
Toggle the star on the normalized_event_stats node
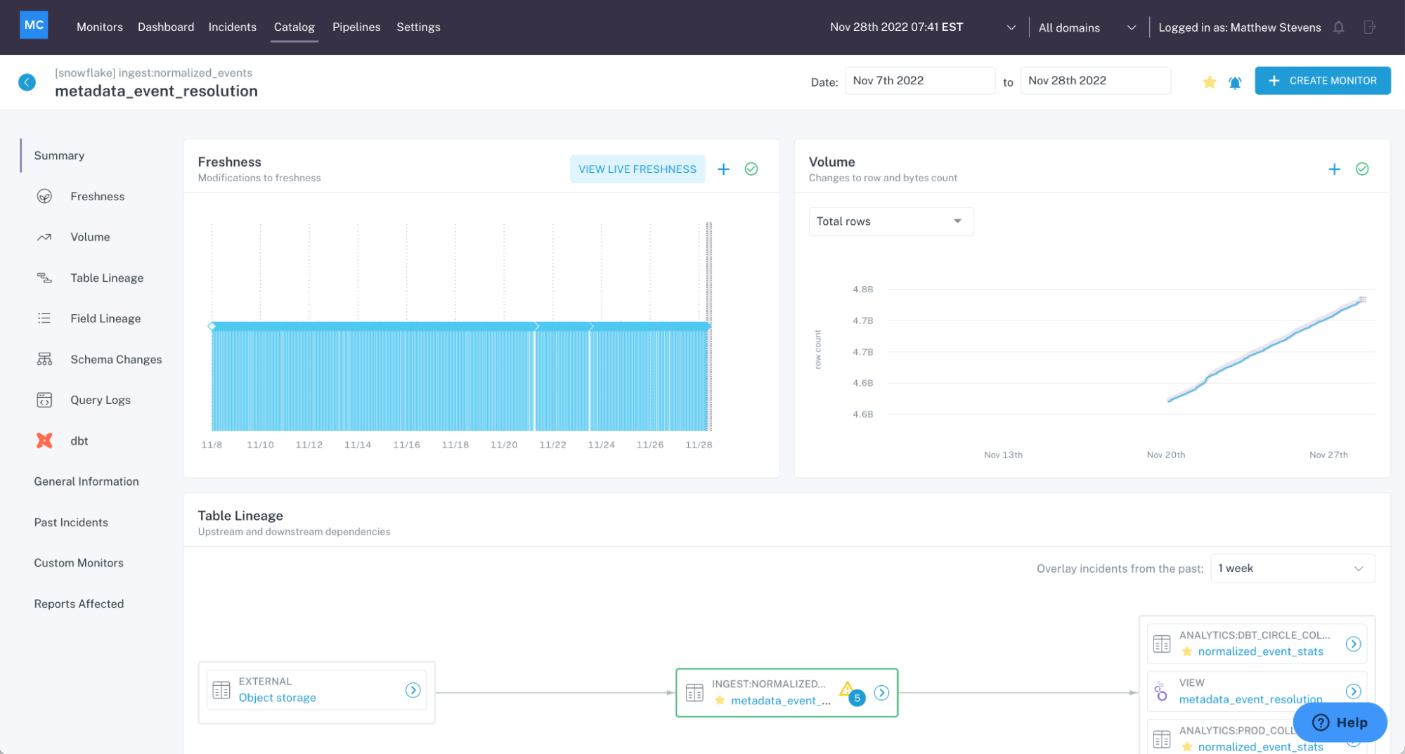(x=1186, y=651)
